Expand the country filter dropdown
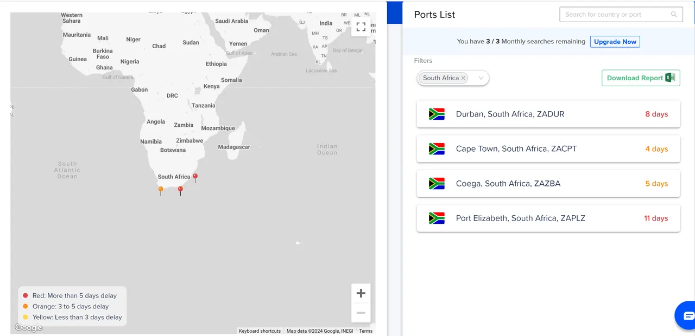This screenshot has height=336, width=695. click(481, 78)
